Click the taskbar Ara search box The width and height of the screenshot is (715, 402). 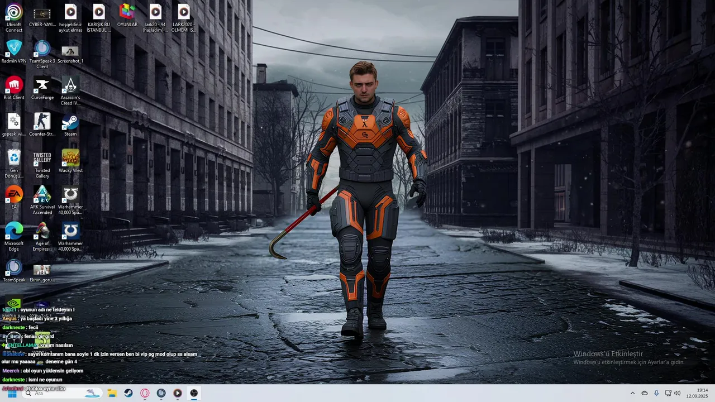click(x=61, y=393)
